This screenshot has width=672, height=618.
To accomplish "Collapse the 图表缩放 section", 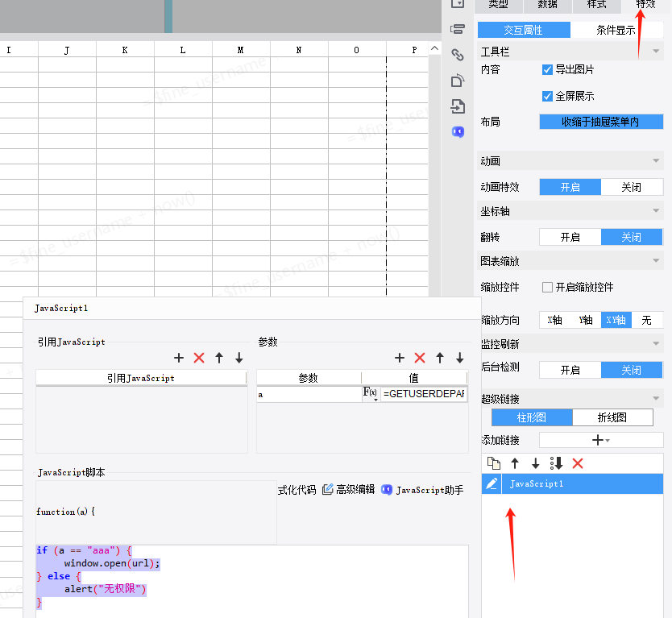I will coord(656,260).
